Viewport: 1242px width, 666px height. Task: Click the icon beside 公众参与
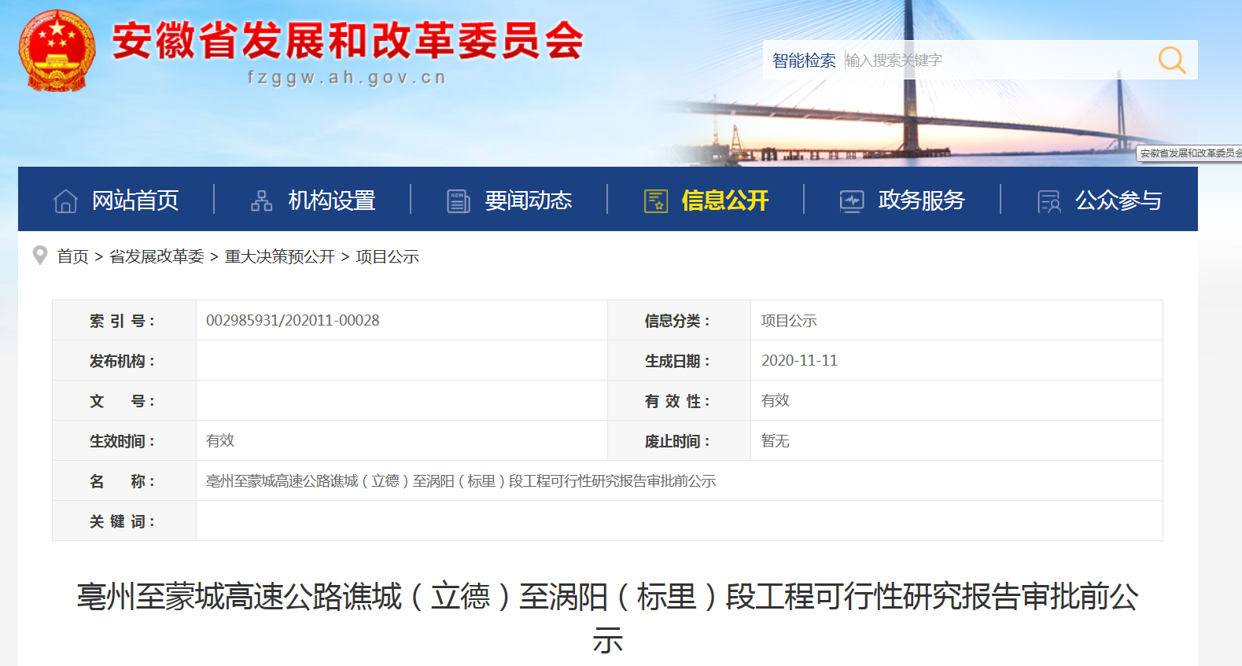(x=1049, y=201)
